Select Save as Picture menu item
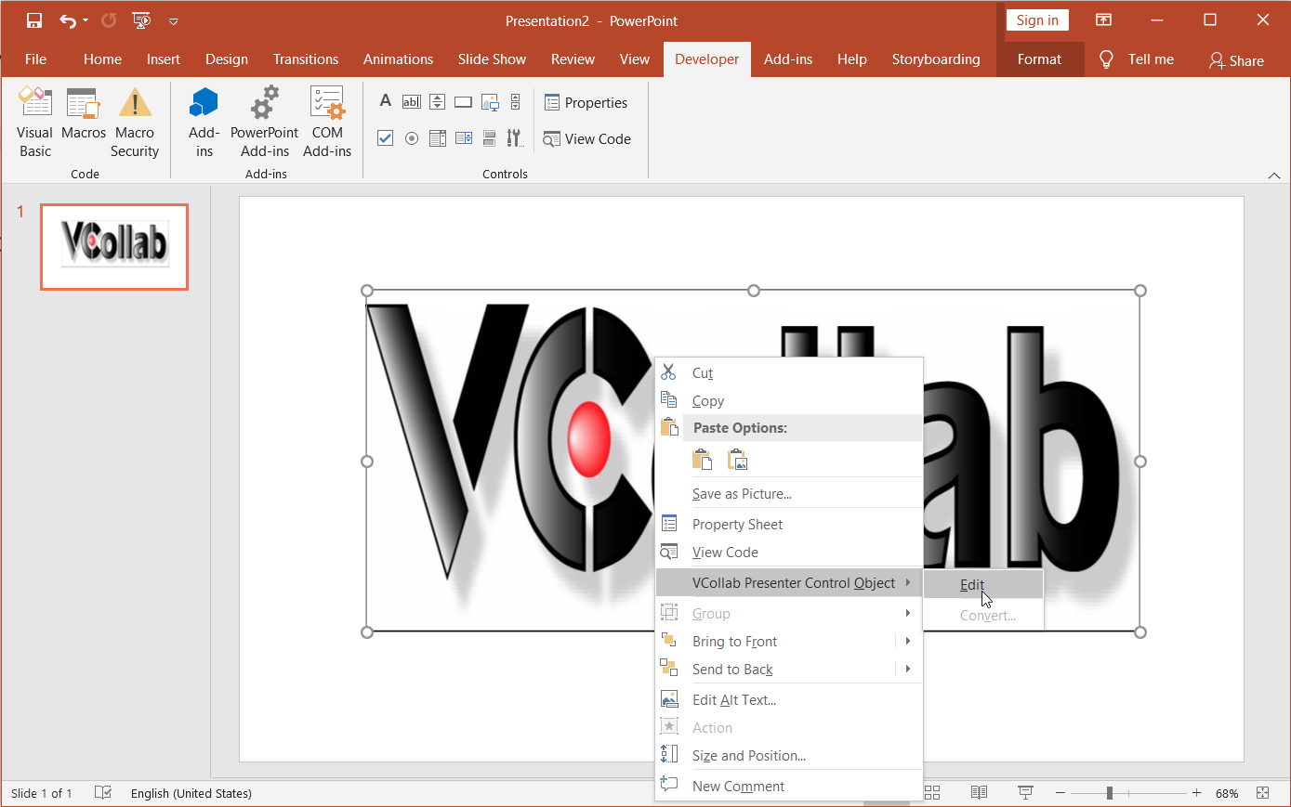Image resolution: width=1291 pixels, height=807 pixels. pos(789,494)
